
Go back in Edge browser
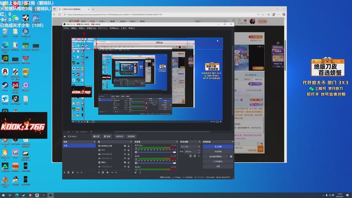[x=54, y=15]
